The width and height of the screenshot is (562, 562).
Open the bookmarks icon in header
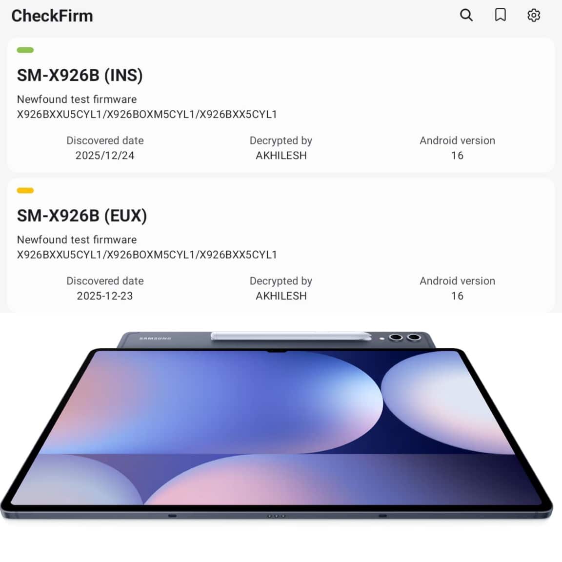pyautogui.click(x=501, y=15)
